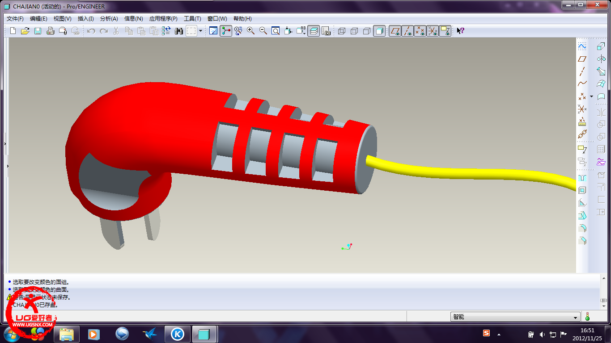Save the model with the diskette icon
Image resolution: width=611 pixels, height=343 pixels.
point(38,31)
